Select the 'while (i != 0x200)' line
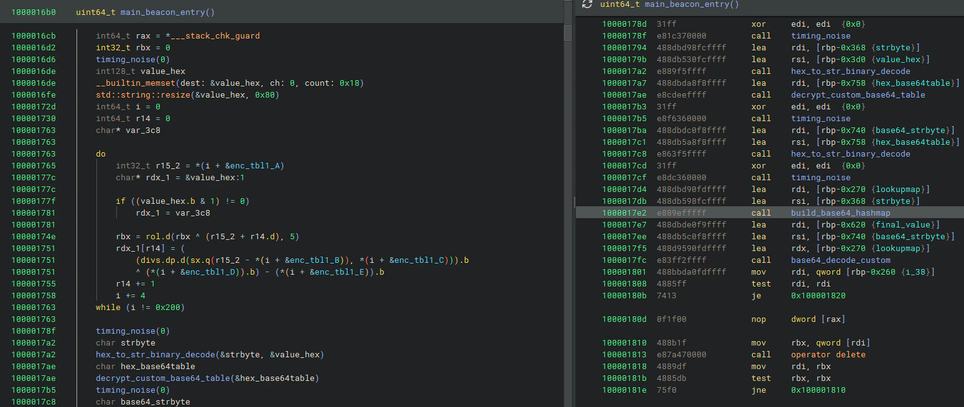The image size is (964, 407). pos(141,308)
